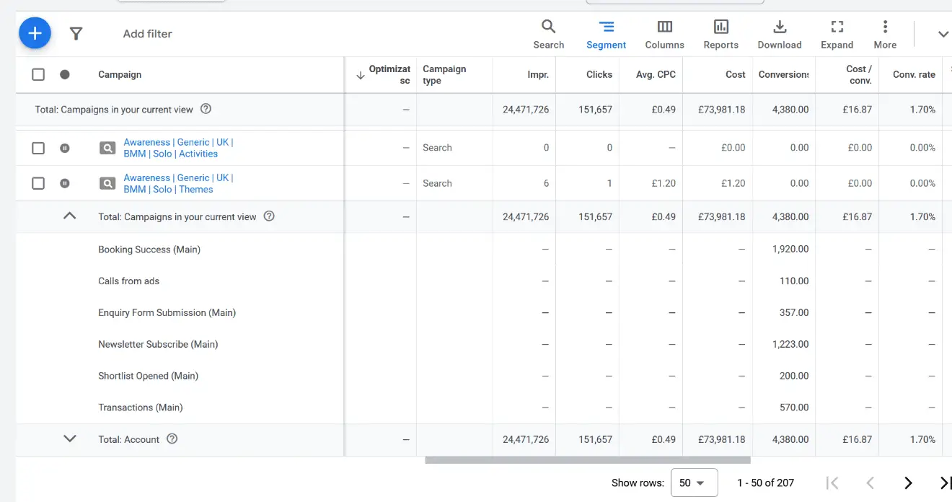Open the More options three-dot menu
952x502 pixels.
(x=885, y=33)
